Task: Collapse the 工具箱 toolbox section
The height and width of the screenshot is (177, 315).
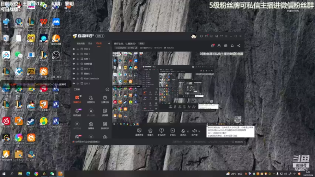Action: 107,89
